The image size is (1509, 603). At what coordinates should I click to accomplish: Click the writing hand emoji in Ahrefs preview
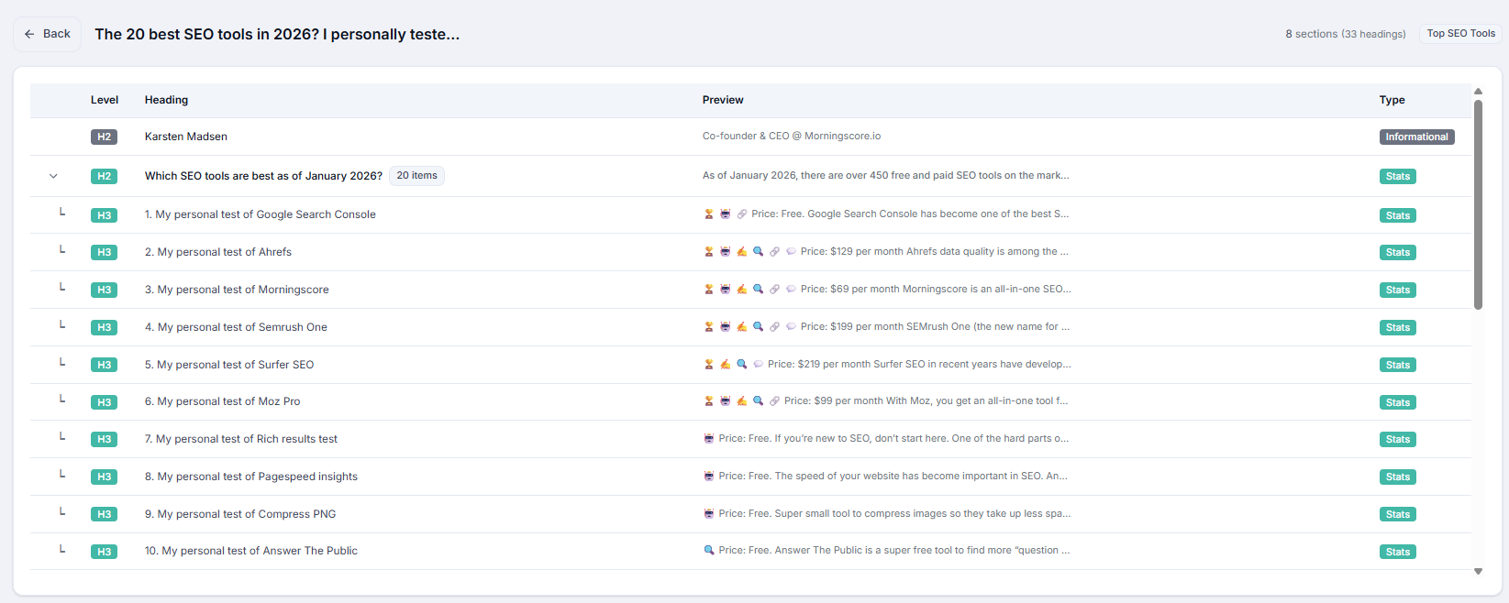tap(741, 251)
